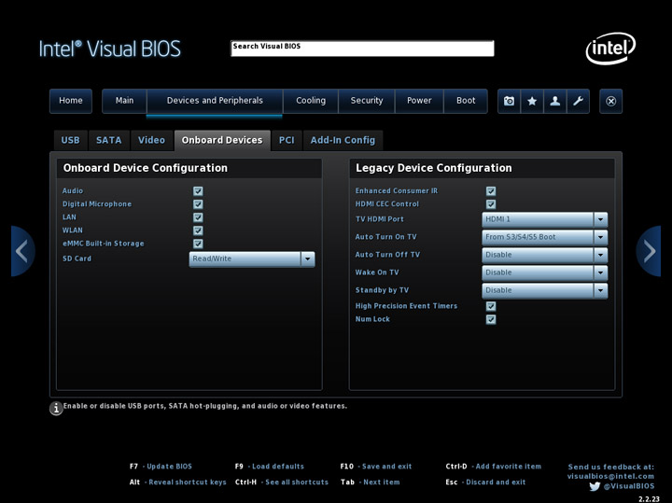Click the Twitter bird icon
The image size is (672, 503).
coord(595,486)
